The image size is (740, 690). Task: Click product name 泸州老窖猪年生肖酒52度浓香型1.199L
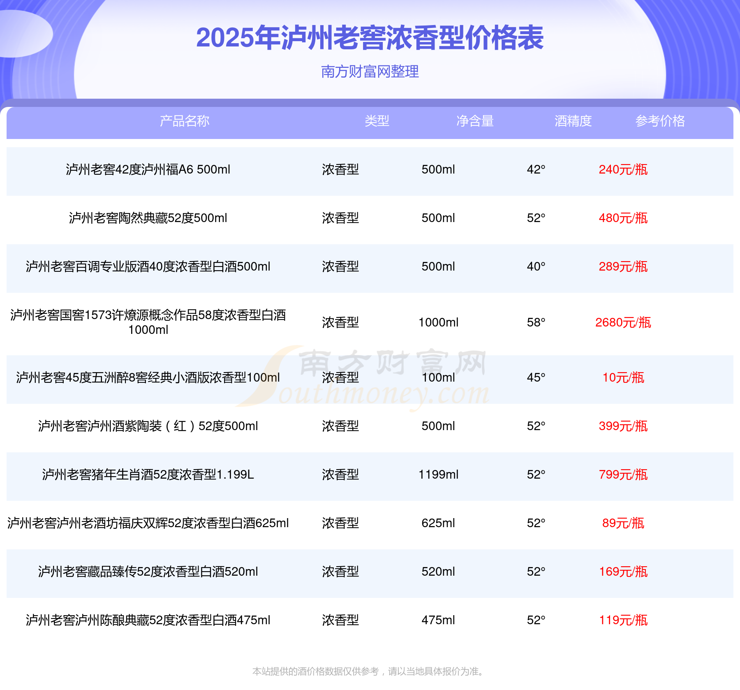pos(148,475)
